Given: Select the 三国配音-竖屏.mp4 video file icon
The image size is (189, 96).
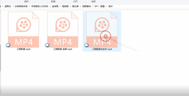Looking at the screenshot, I should pos(63,30).
